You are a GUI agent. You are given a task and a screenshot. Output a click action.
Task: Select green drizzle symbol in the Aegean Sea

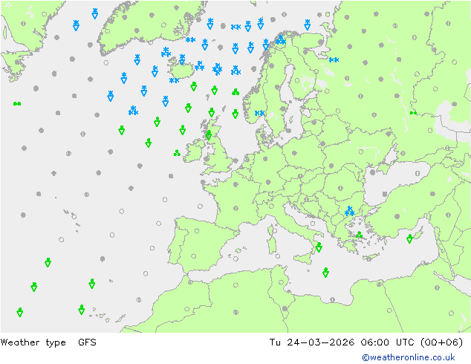[359, 235]
